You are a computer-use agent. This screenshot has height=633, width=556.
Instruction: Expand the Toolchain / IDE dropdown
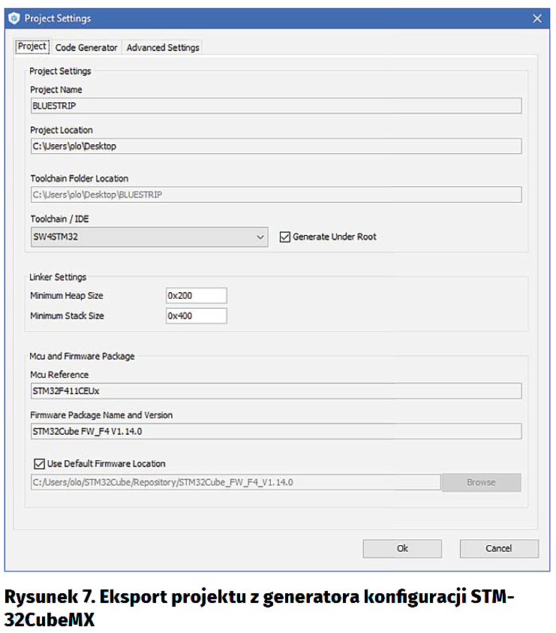(x=149, y=237)
